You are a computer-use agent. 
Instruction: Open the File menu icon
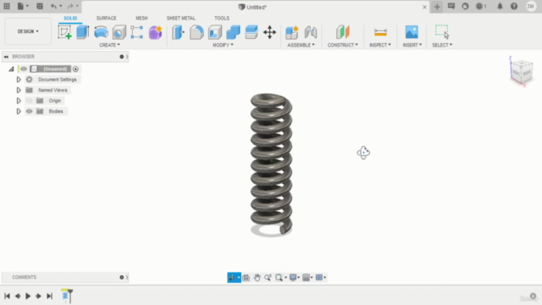[23, 6]
